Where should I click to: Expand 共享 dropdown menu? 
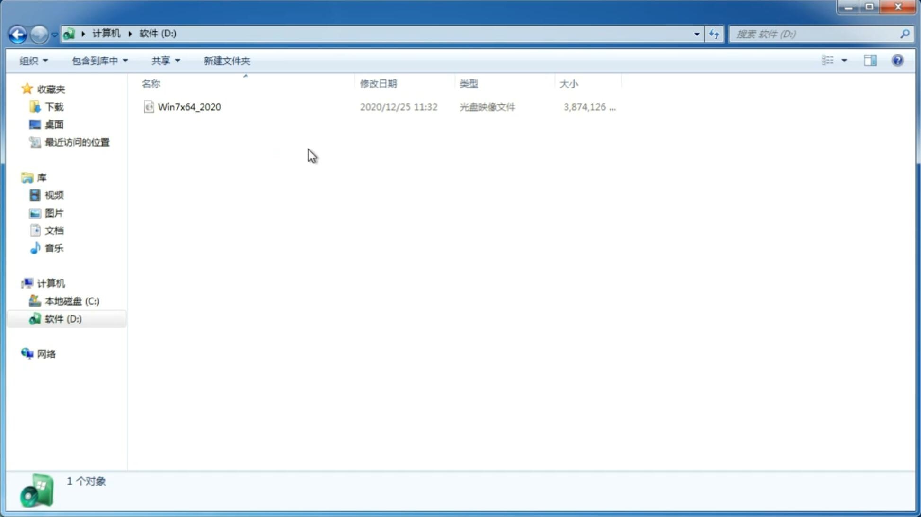pyautogui.click(x=165, y=60)
